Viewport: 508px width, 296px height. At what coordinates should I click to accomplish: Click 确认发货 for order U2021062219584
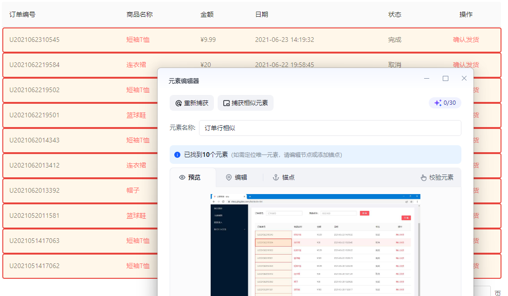466,64
